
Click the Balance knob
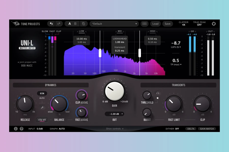pyautogui.click(x=59, y=104)
